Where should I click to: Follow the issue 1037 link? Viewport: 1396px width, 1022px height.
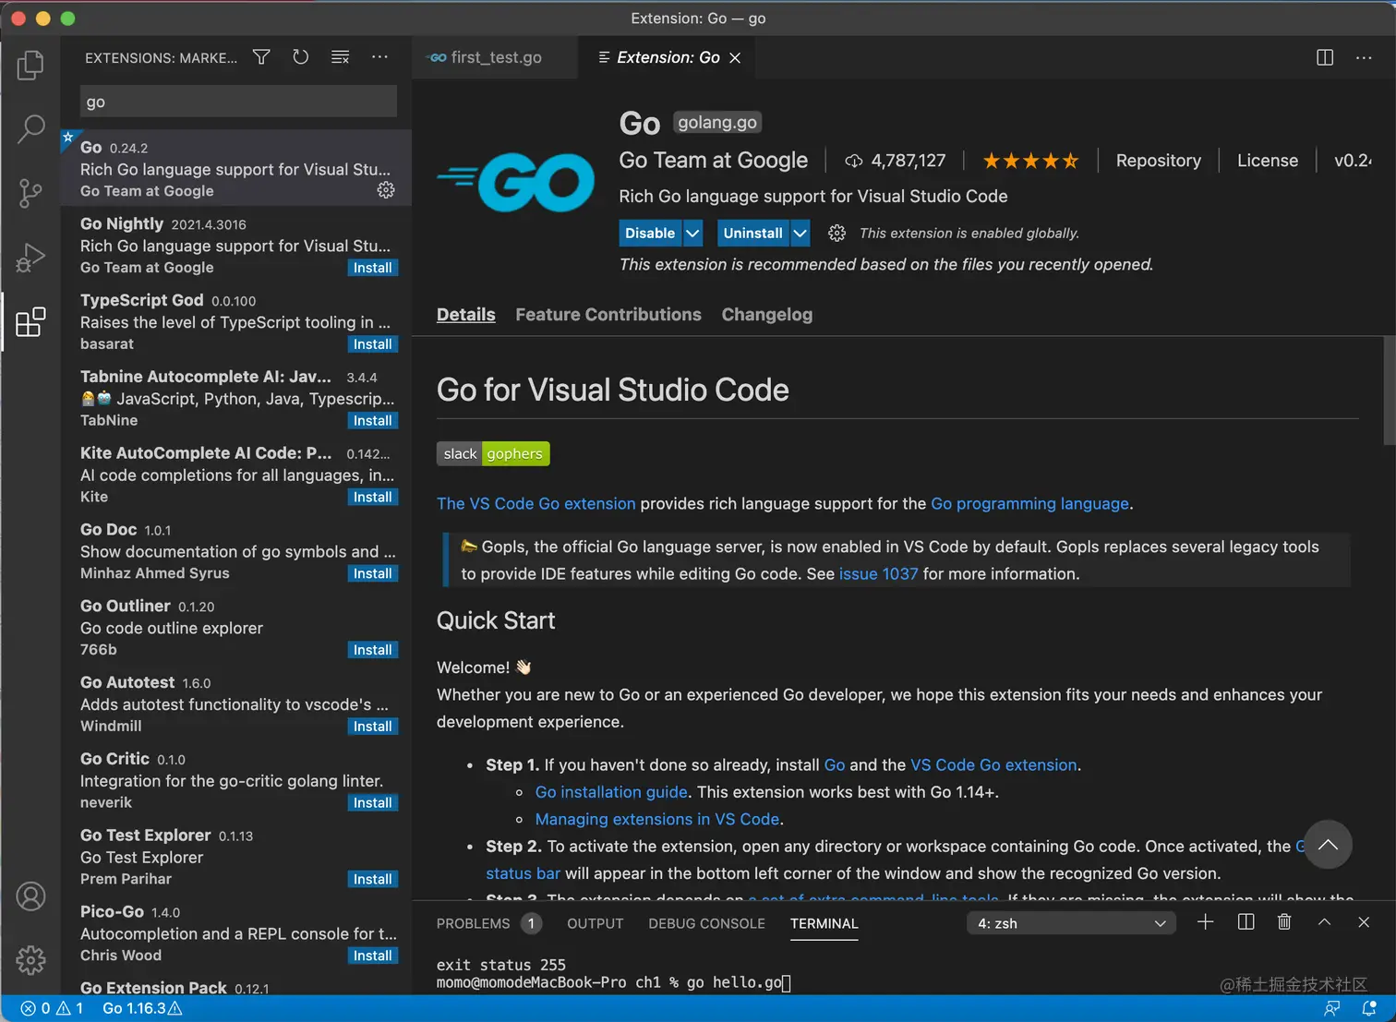click(878, 574)
